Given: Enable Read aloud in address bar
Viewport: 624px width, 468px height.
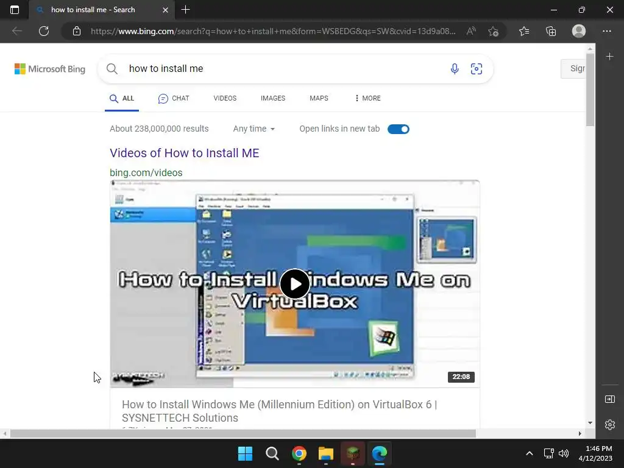Looking at the screenshot, I should 471,31.
